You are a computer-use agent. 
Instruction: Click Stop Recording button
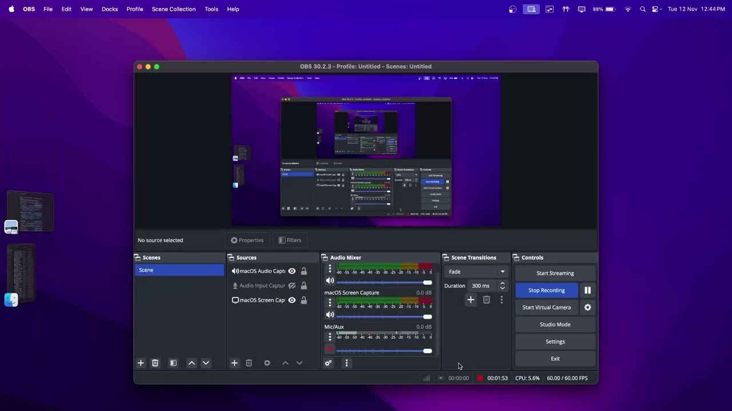tap(547, 290)
